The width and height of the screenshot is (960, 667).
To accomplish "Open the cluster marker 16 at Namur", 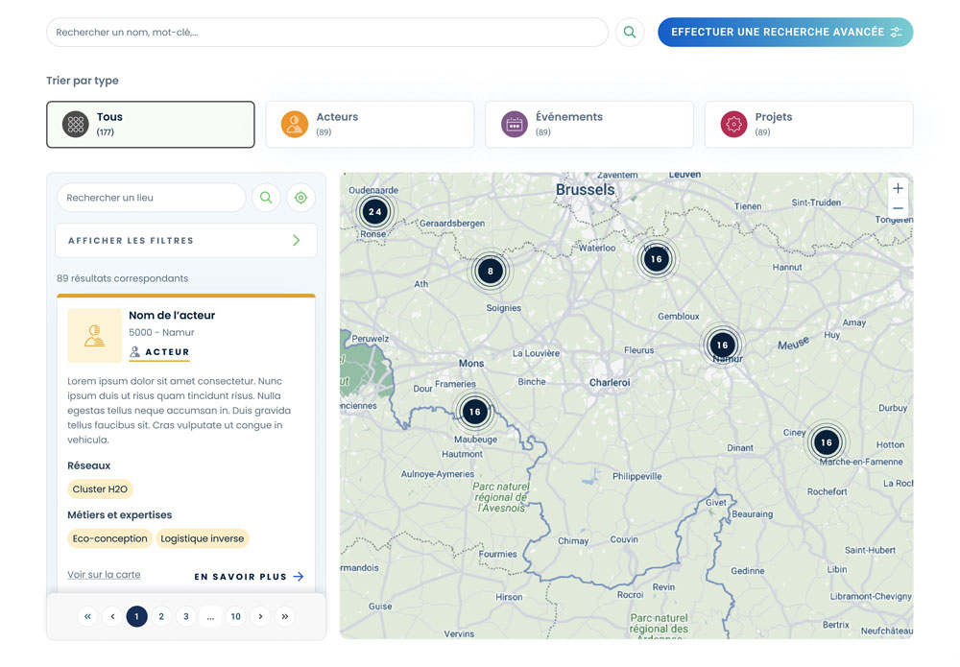I will point(723,345).
